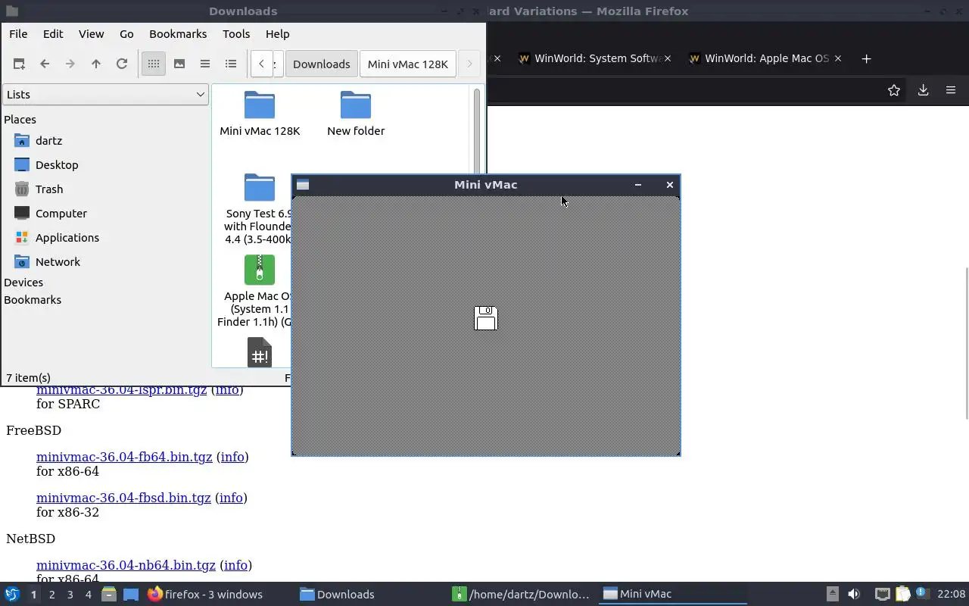
Task: Activate the firefox - 3 windows taskbar entry
Action: 205,594
